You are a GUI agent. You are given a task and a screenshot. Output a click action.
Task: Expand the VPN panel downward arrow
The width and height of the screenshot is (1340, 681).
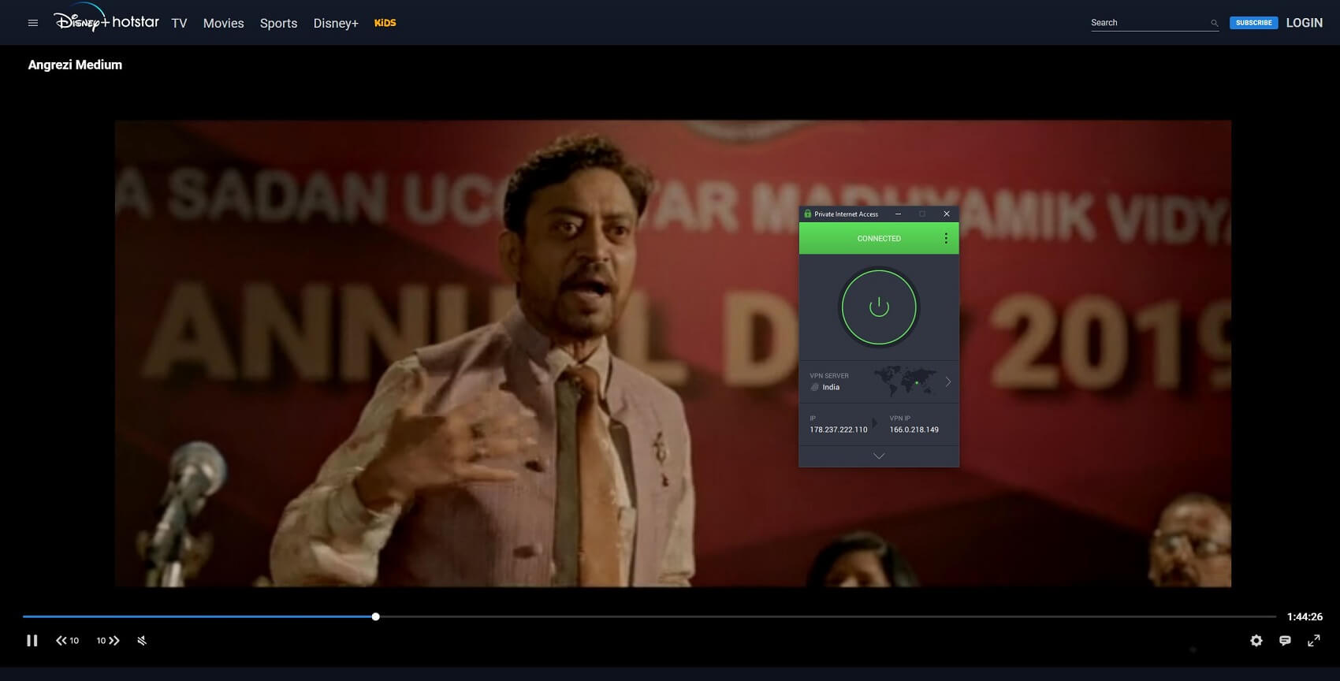(879, 456)
